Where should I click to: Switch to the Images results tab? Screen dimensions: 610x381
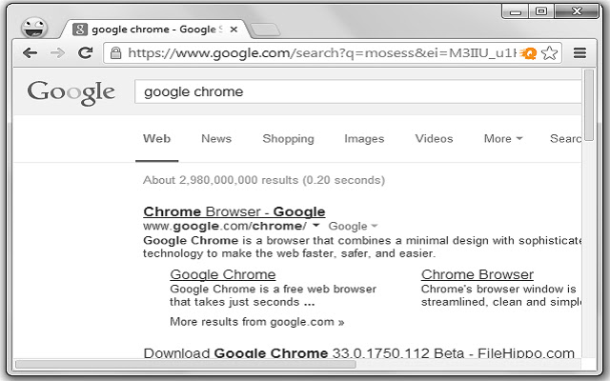pos(364,139)
